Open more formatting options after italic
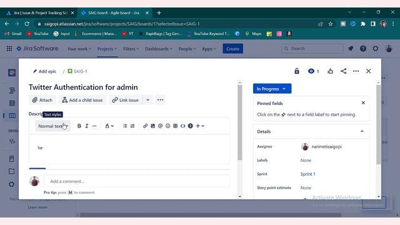Viewport: 400px width, 225px height. 94,126
